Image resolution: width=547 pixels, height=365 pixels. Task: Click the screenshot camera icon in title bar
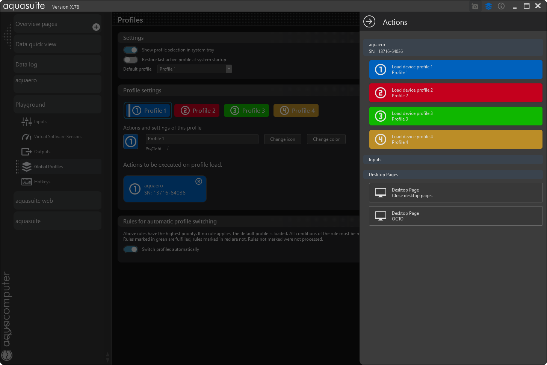point(475,6)
